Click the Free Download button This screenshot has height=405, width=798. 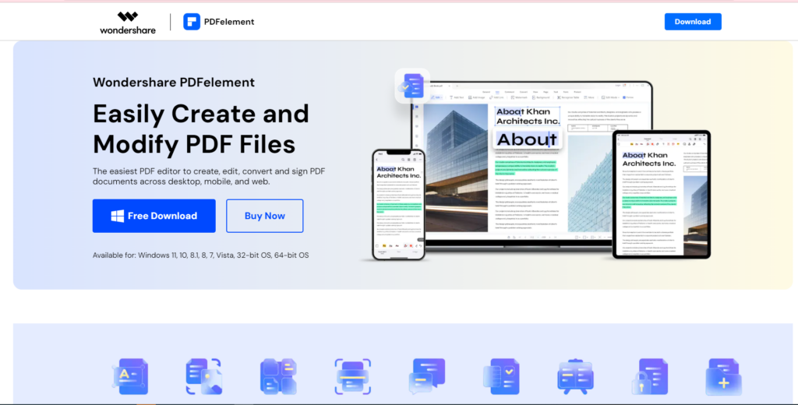click(x=154, y=216)
